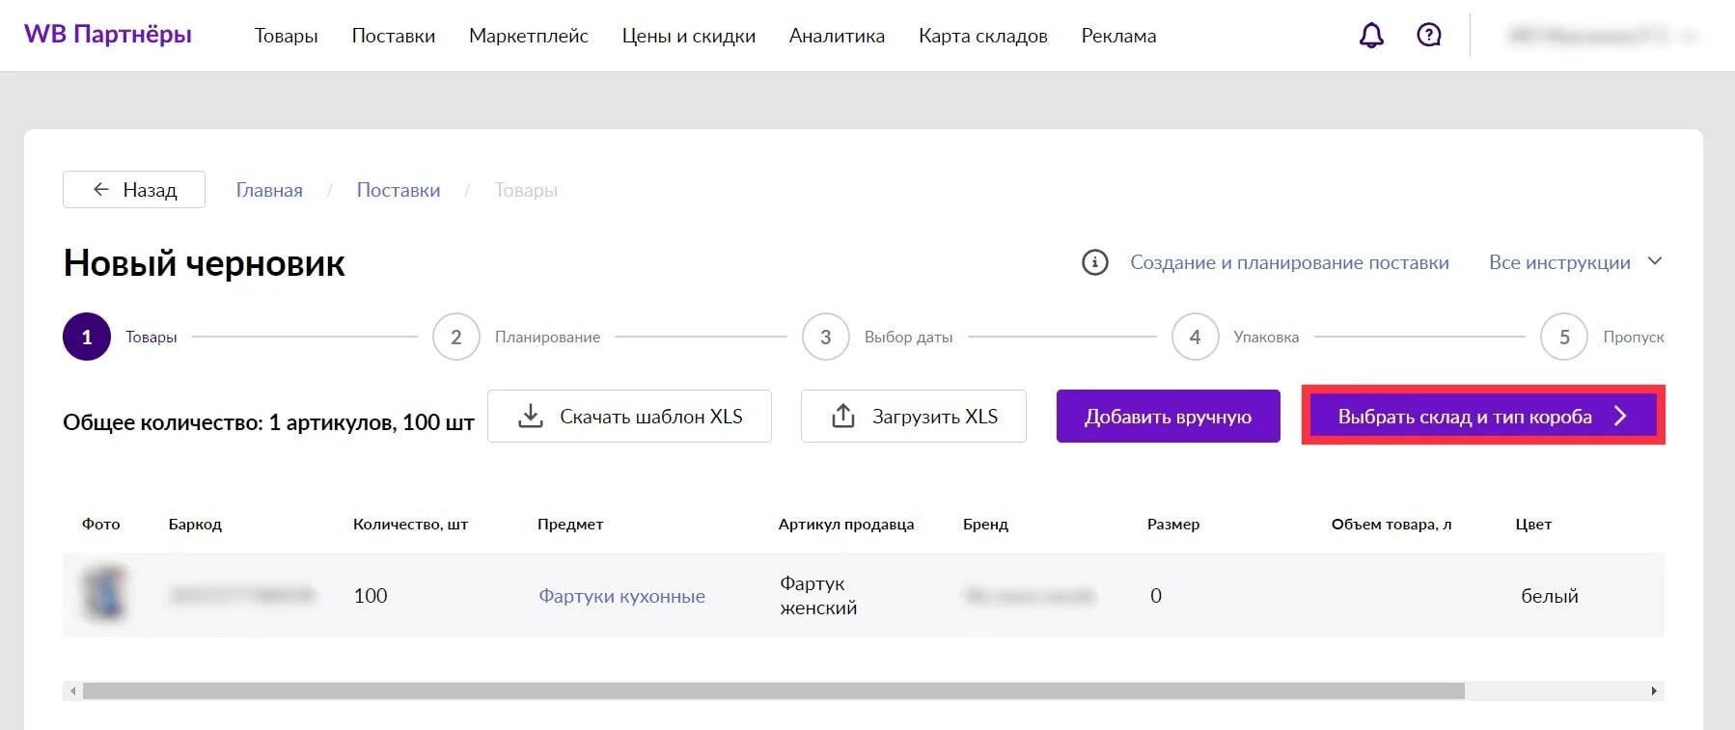Viewport: 1735px width, 730px height.
Task: Click the Размер column header
Action: [1173, 525]
